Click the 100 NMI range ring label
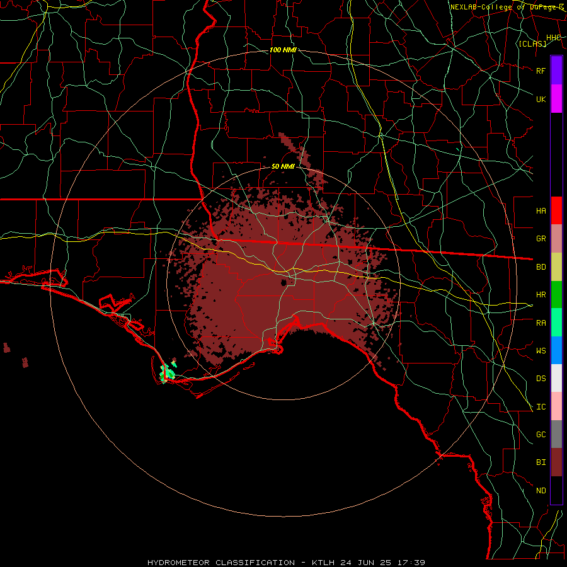 (x=283, y=50)
